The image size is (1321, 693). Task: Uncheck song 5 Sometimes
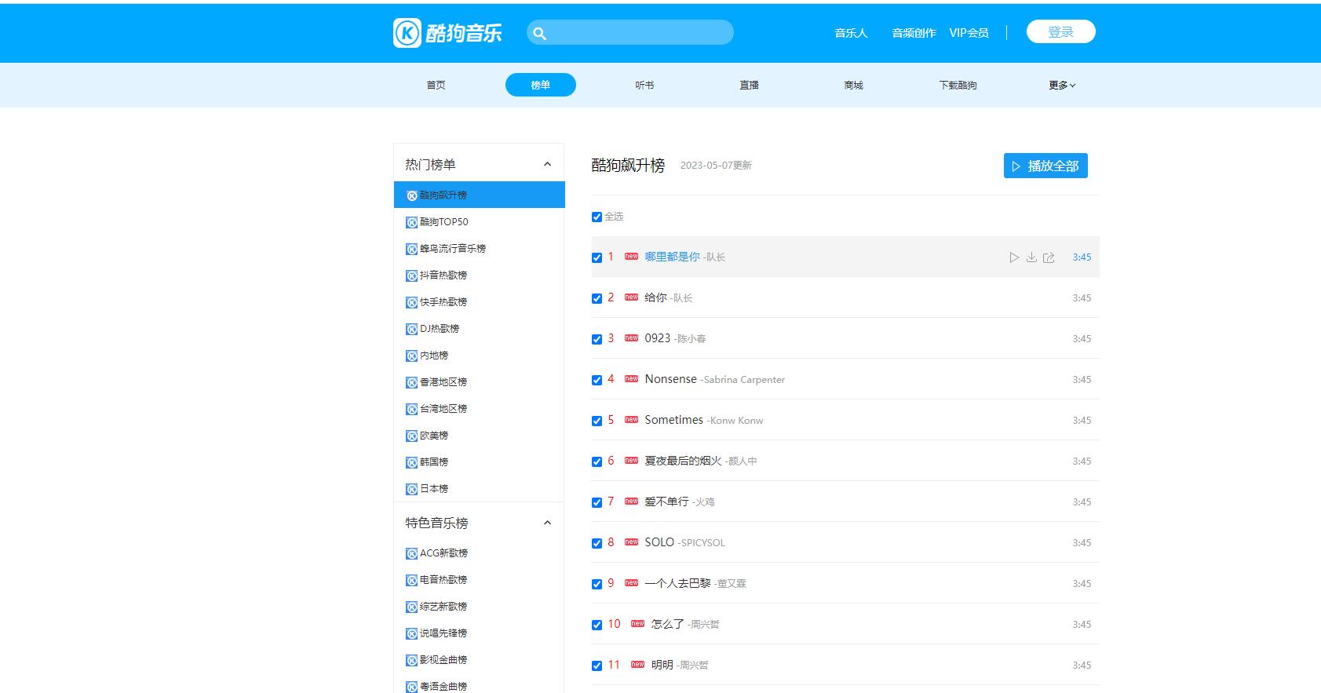tap(597, 421)
